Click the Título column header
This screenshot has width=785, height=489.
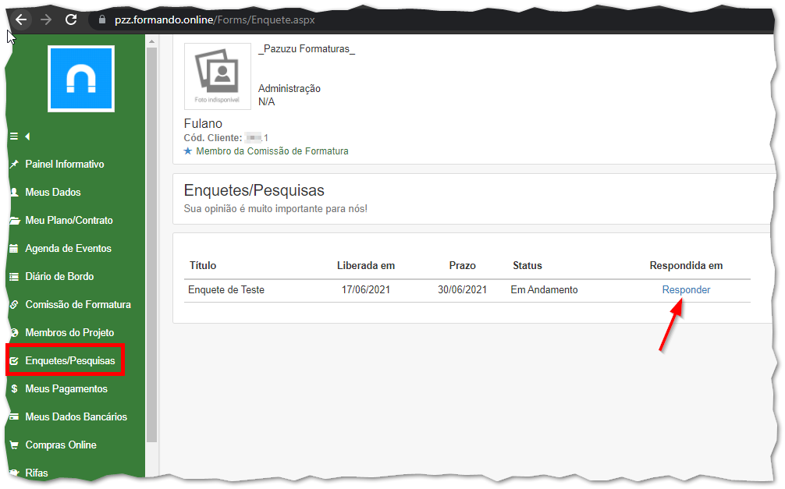pyautogui.click(x=203, y=265)
